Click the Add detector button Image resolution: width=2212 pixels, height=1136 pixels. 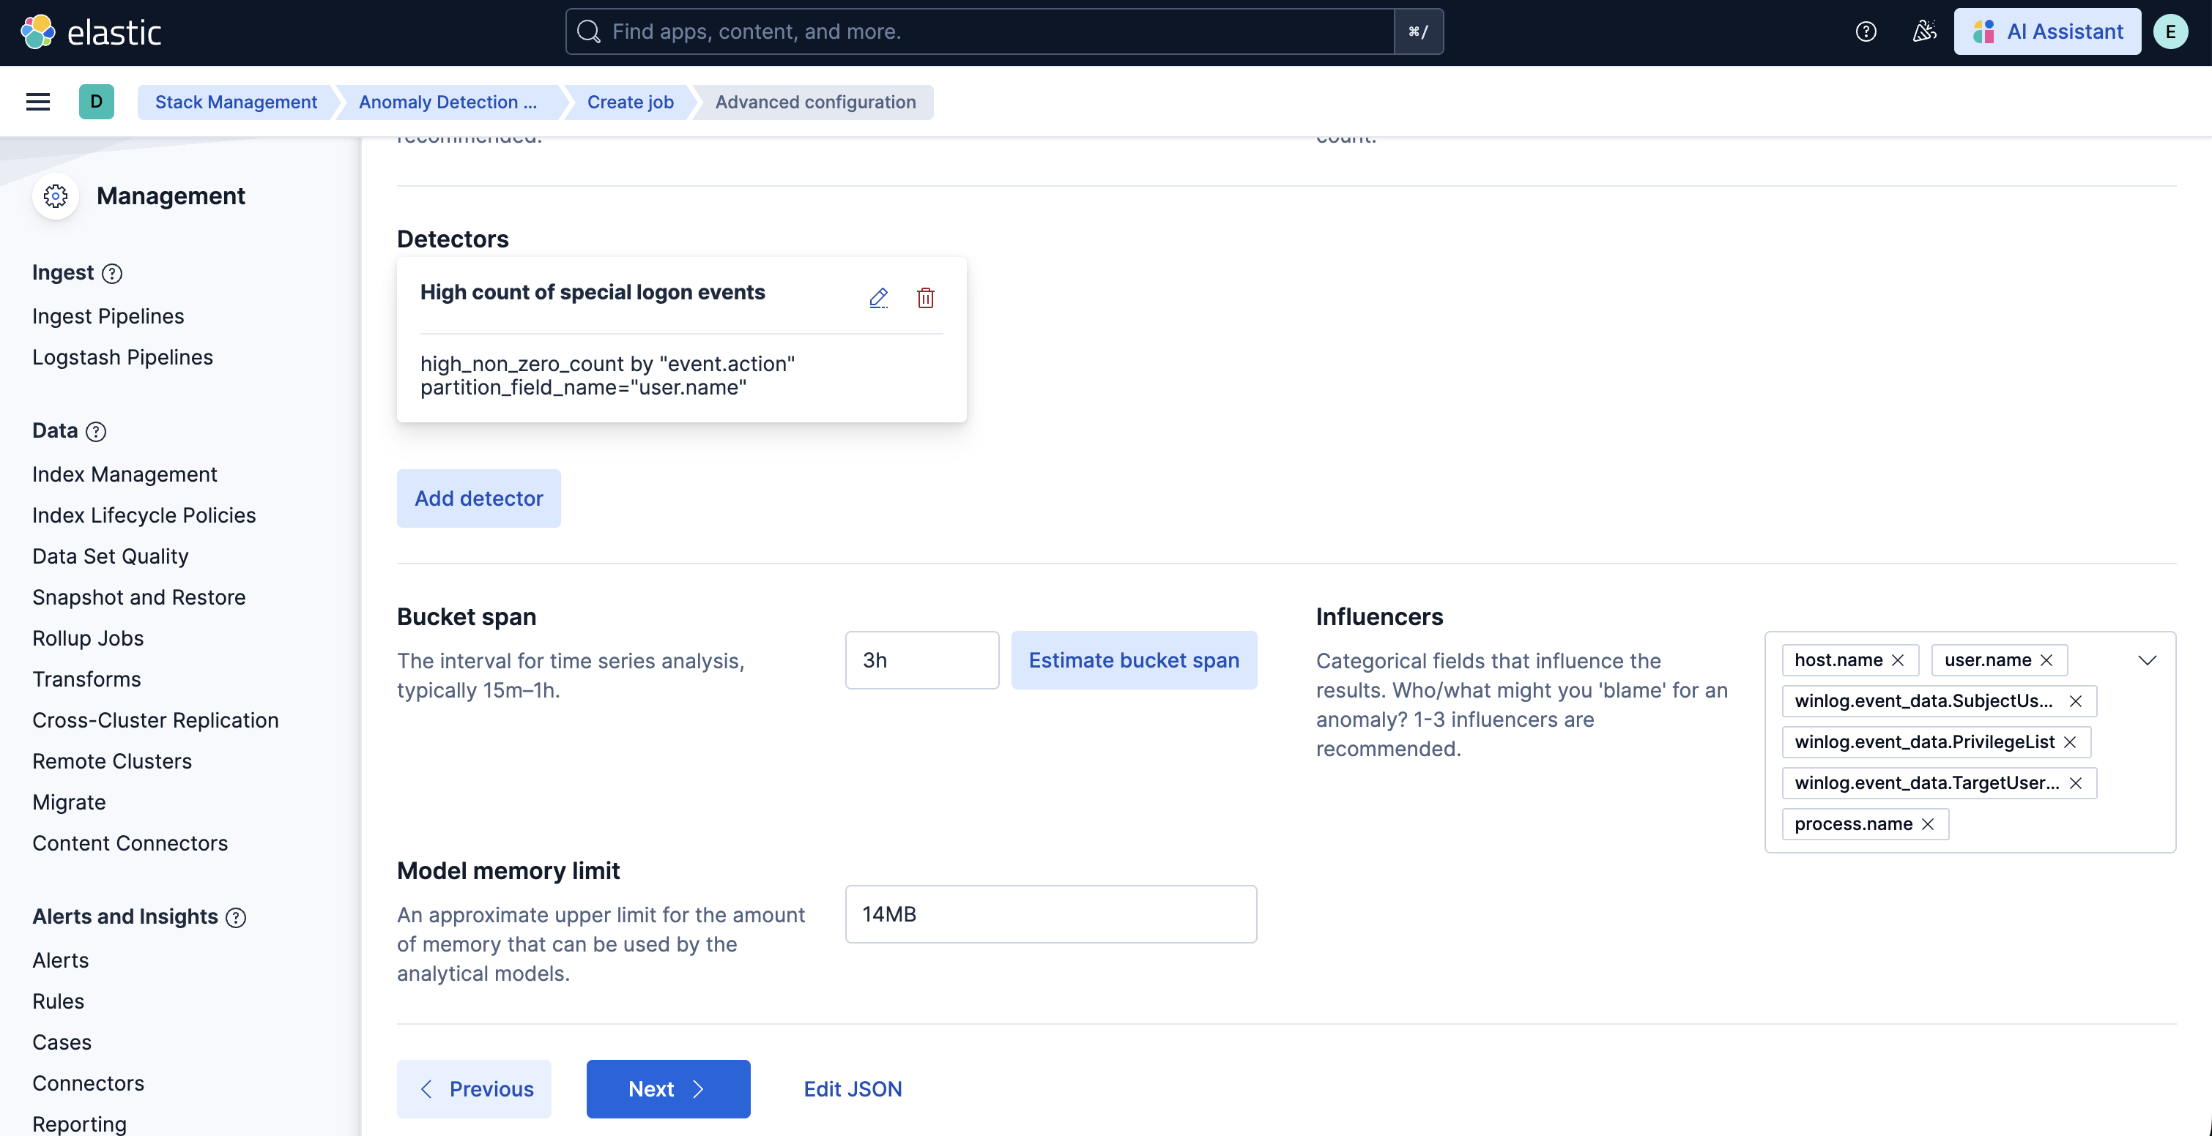[x=478, y=498]
